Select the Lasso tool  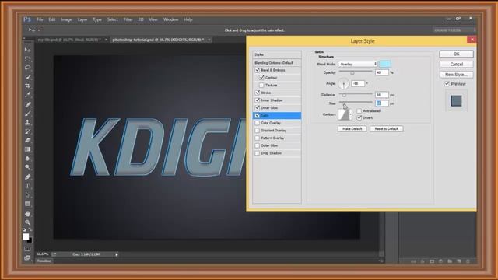pyautogui.click(x=28, y=68)
